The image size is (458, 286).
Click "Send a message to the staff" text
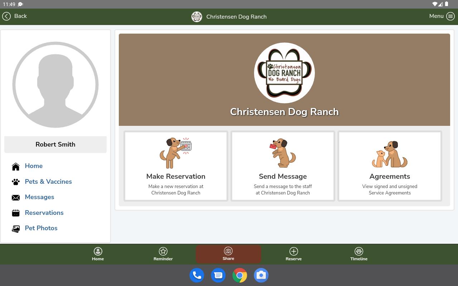click(283, 186)
